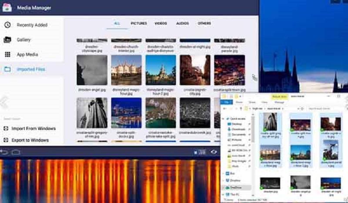Open disneyland-magic-hour.jpg thumbnail in Media Manager
Viewport: 348px width, 203px height.
[126, 70]
